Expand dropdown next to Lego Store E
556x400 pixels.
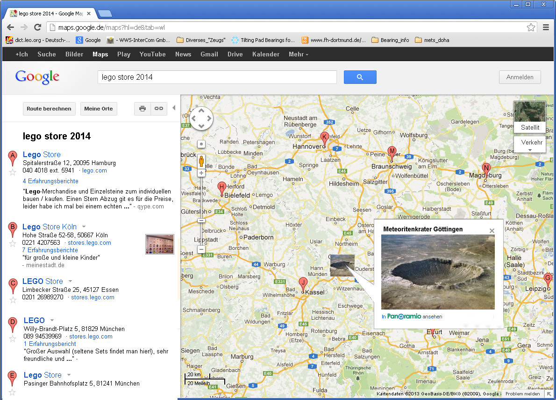click(69, 375)
